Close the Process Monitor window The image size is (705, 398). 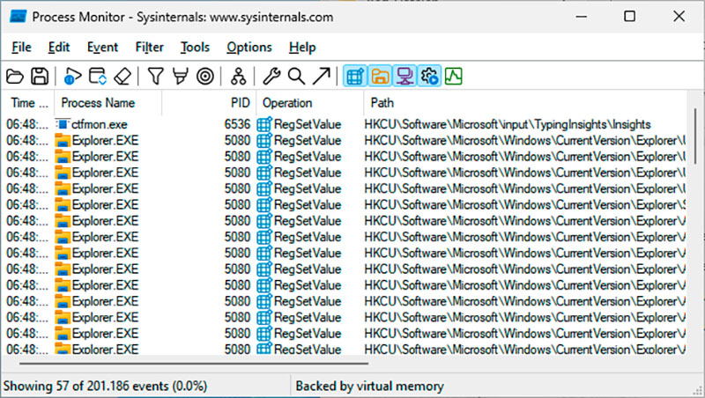(x=679, y=17)
